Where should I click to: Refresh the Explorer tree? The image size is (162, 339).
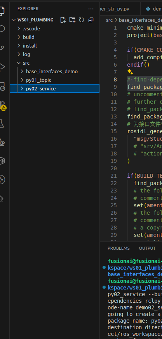click(82, 20)
